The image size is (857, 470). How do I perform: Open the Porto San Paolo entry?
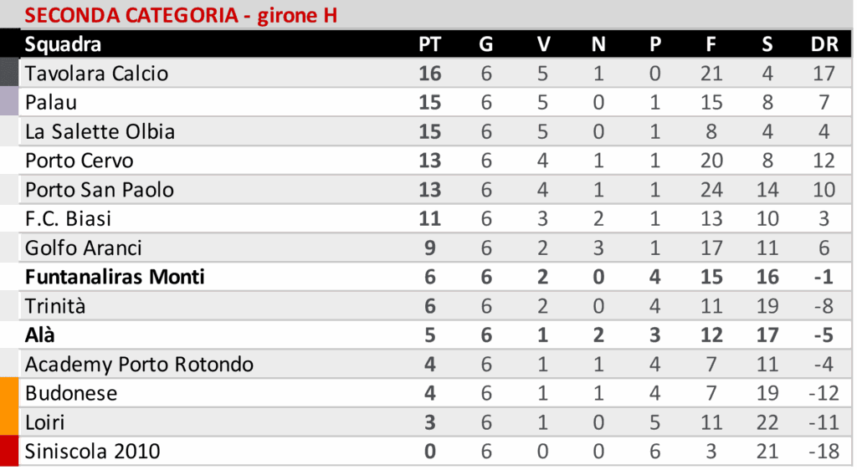click(x=100, y=190)
